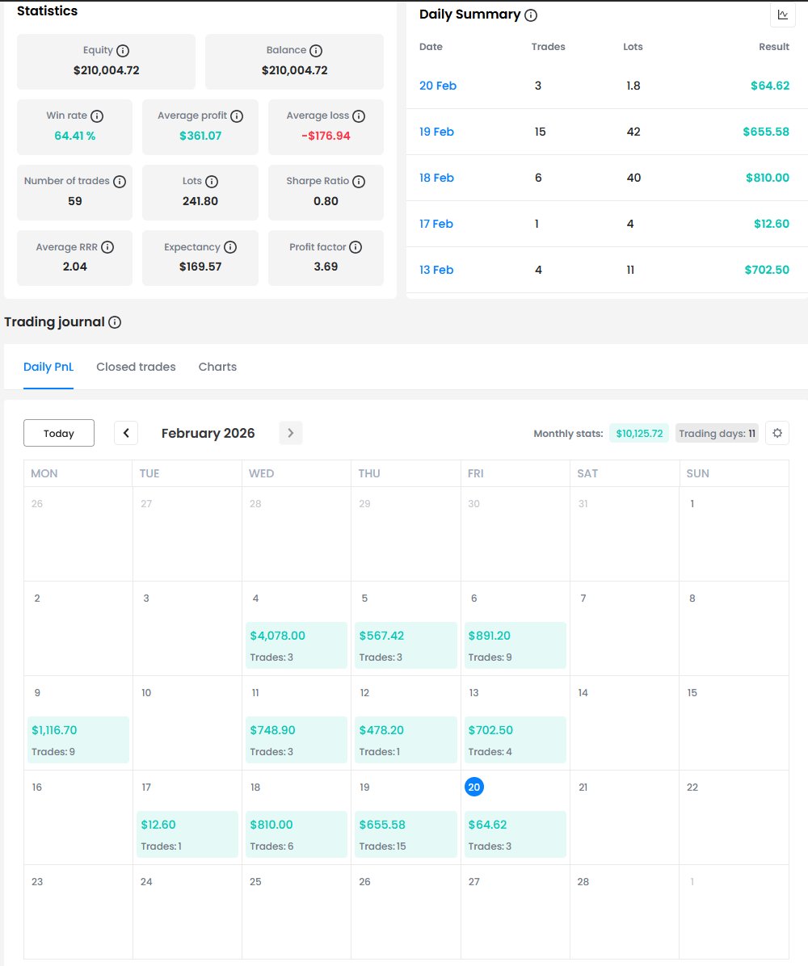
Task: Select the $1,116.70 calendar entry
Action: pos(78,740)
